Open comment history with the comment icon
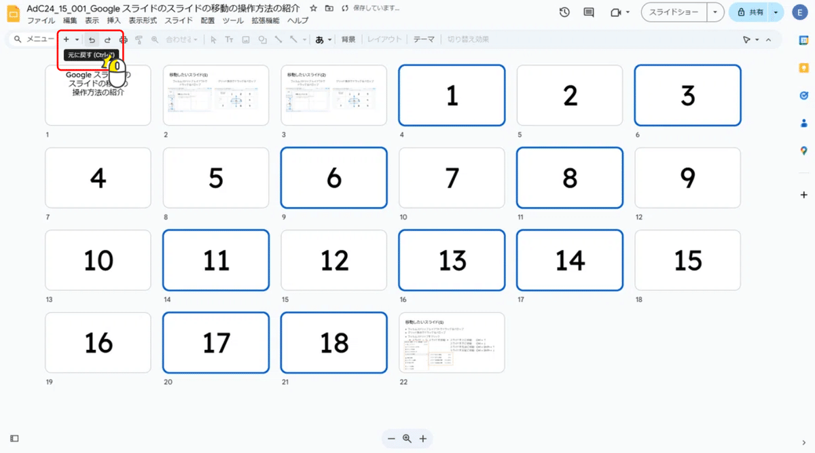This screenshot has width=815, height=453. tap(588, 12)
